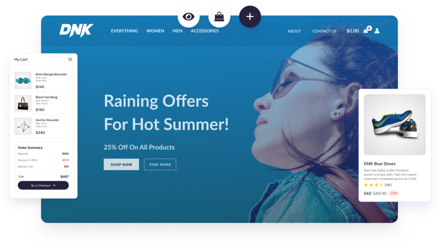This screenshot has height=246, width=441.
Task: Visit the About page link
Action: click(294, 31)
